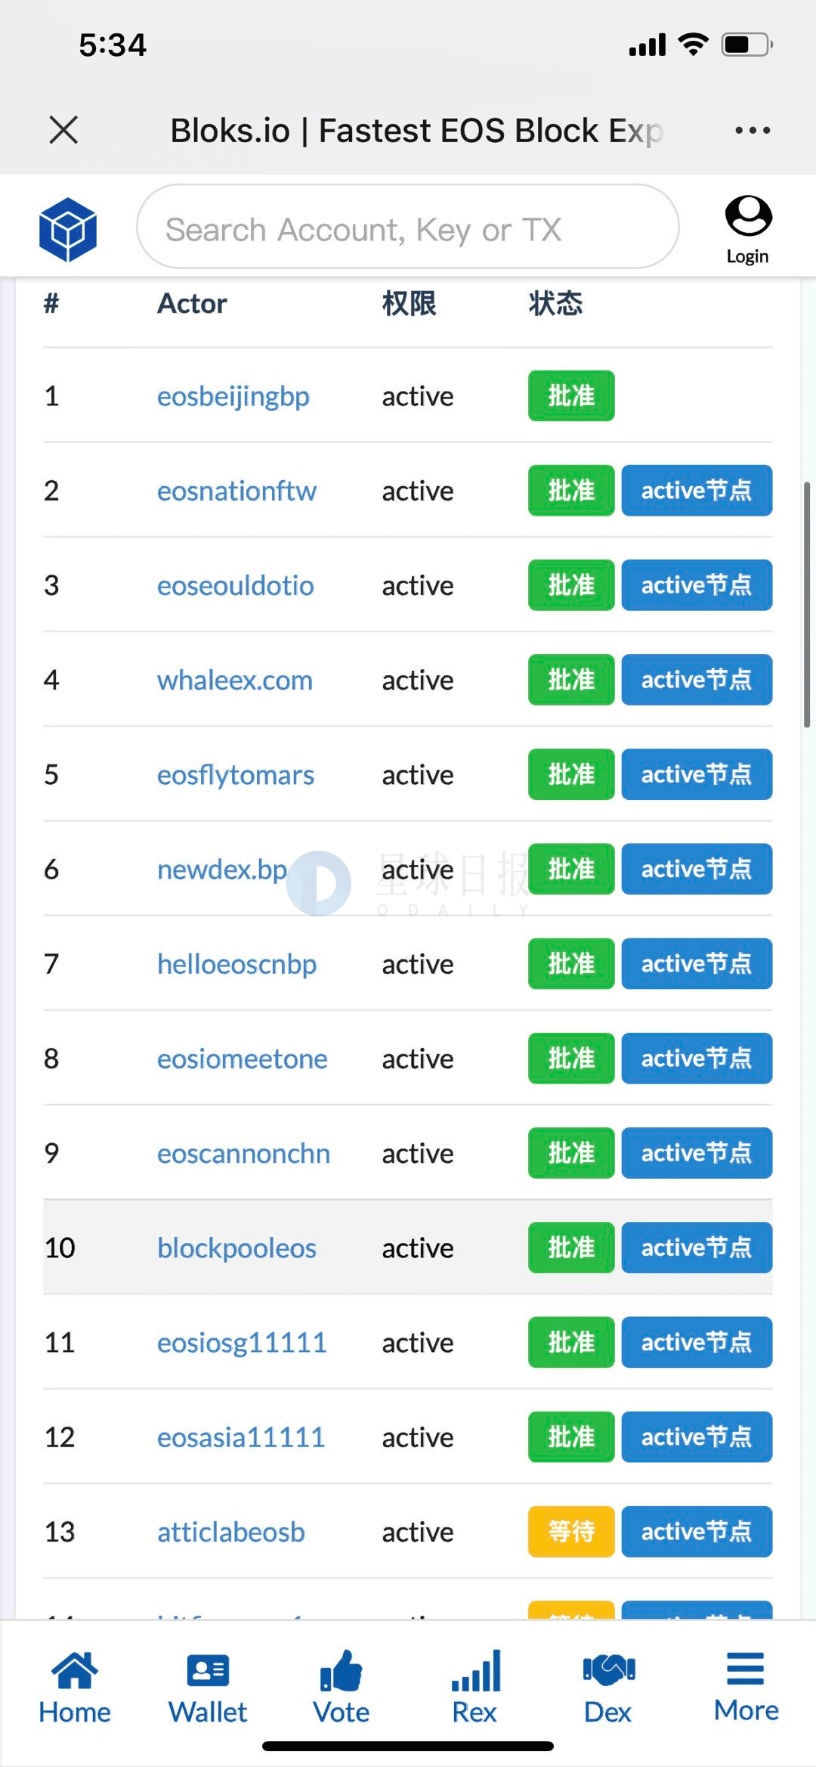Open the newdex.bp actor link
The height and width of the screenshot is (1767, 816).
pos(222,870)
